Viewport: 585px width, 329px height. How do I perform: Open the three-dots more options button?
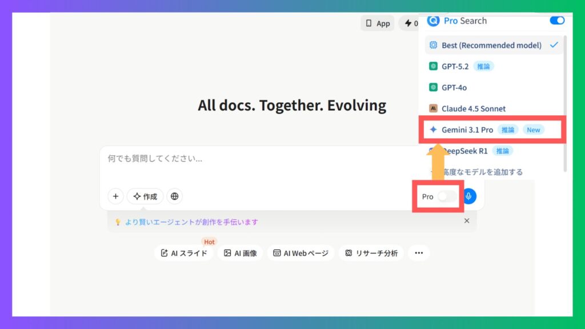(419, 253)
